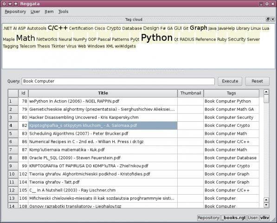
Task: Open the User menu
Action: (x=35, y=12)
